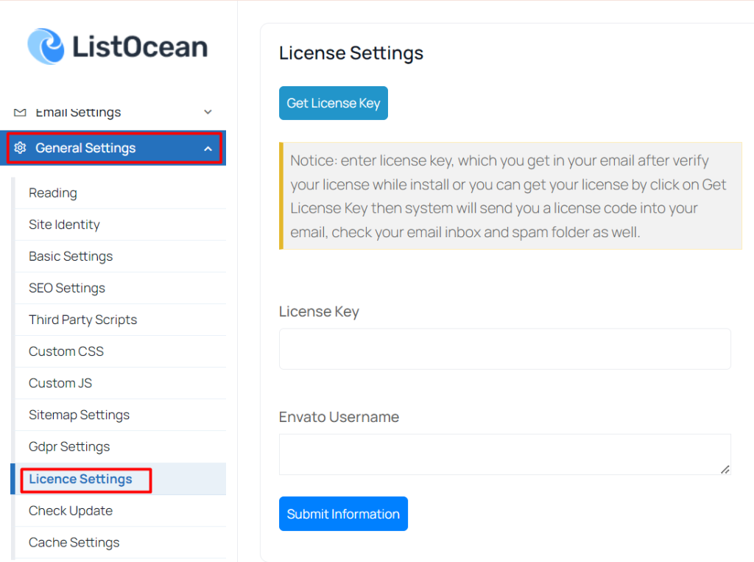
Task: Collapse the General Settings chevron
Action: pos(208,149)
